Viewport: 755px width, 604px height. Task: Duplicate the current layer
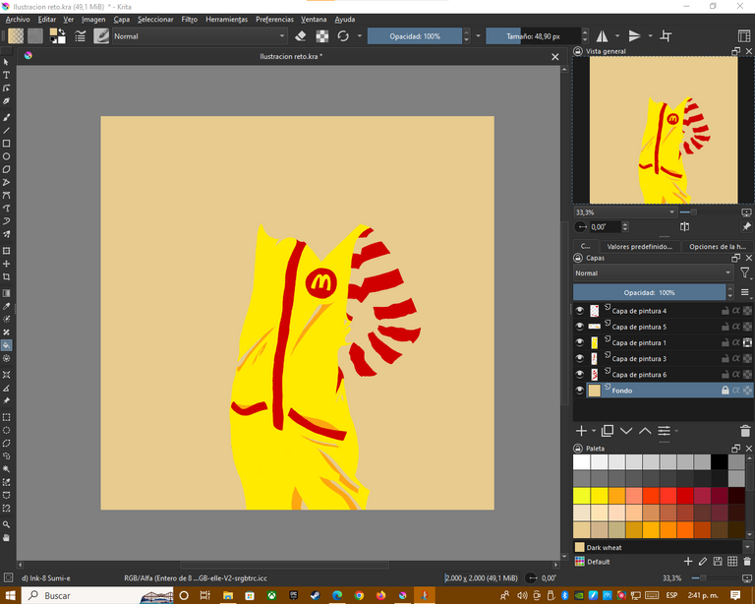click(608, 431)
